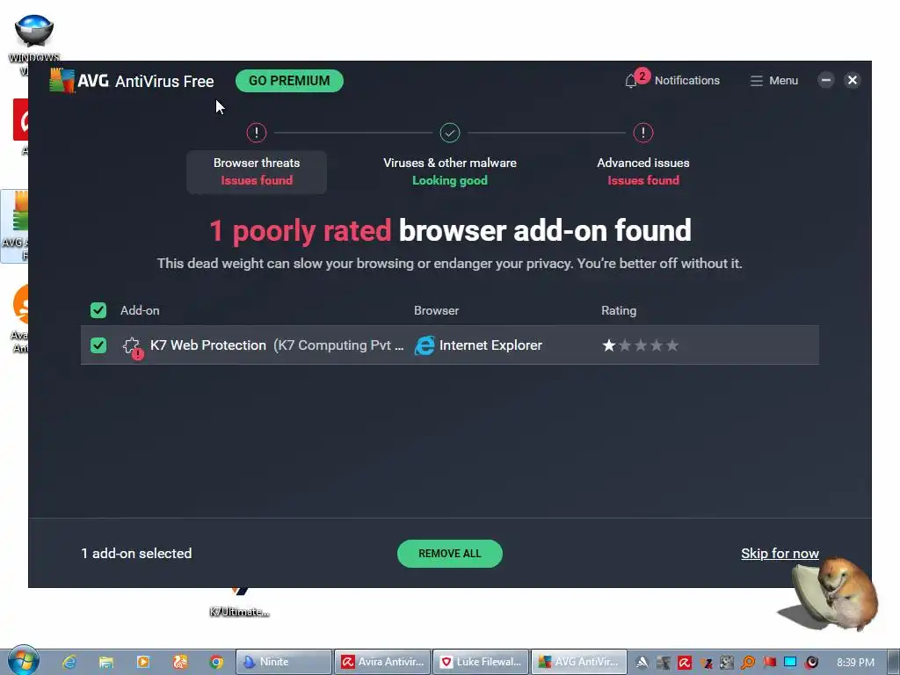900x675 pixels.
Task: Launch Google Chrome from the taskbar
Action: 216,662
